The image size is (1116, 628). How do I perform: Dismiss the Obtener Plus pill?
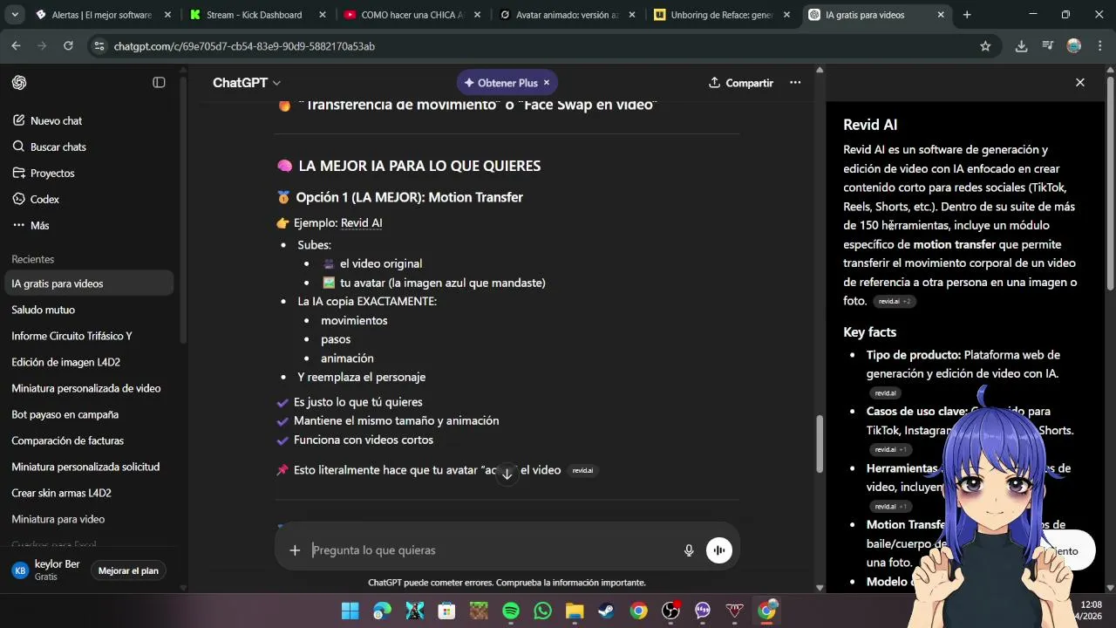[547, 83]
